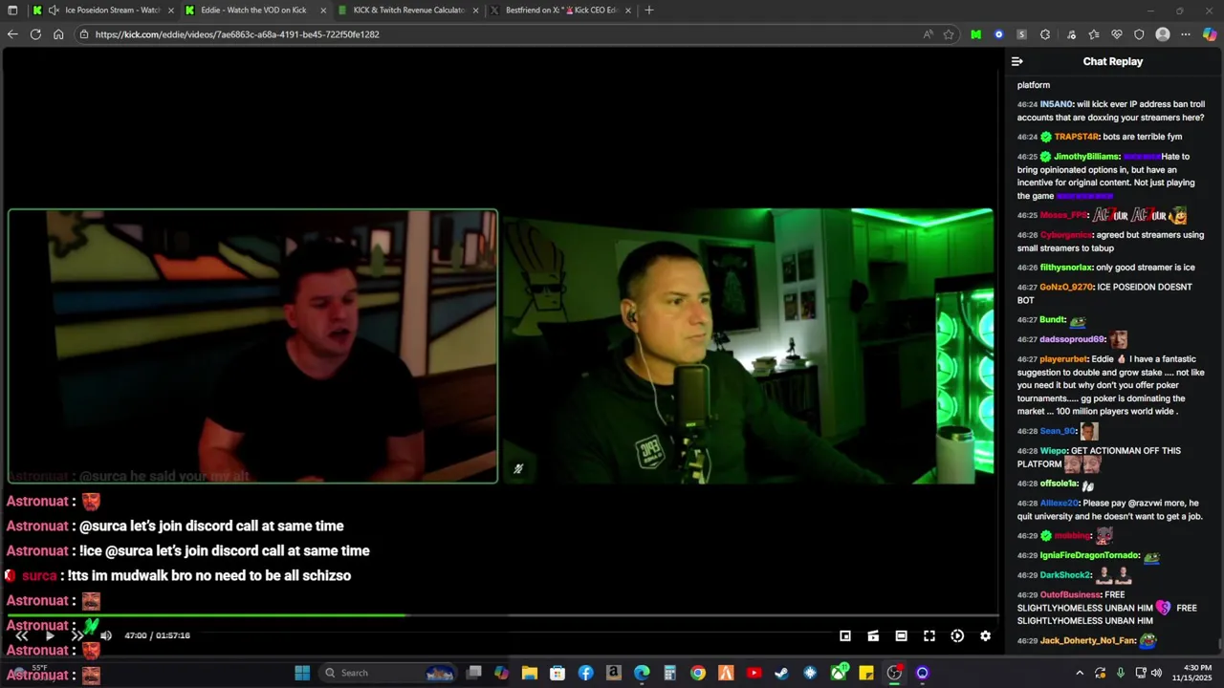Click username filthysnorlax in chat
The image size is (1224, 688).
tap(1065, 268)
